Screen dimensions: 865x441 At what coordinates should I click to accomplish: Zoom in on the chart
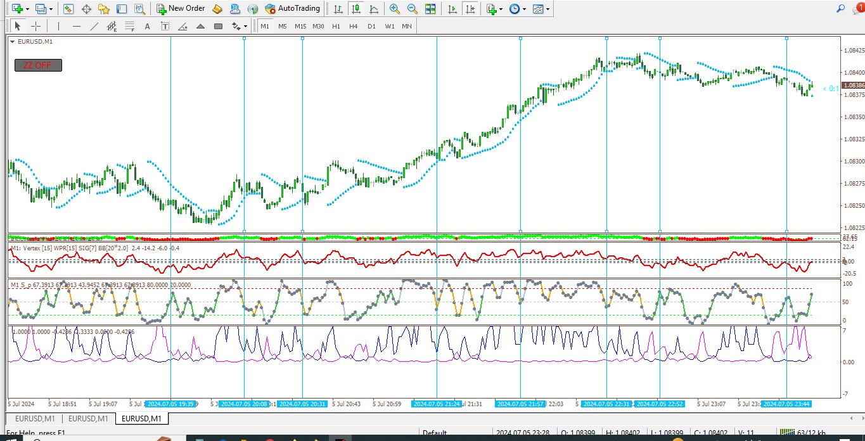(395, 9)
